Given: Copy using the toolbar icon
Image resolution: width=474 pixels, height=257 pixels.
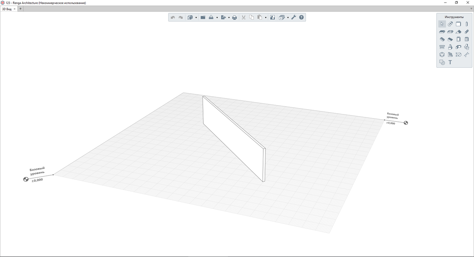Looking at the screenshot, I should pos(251,17).
